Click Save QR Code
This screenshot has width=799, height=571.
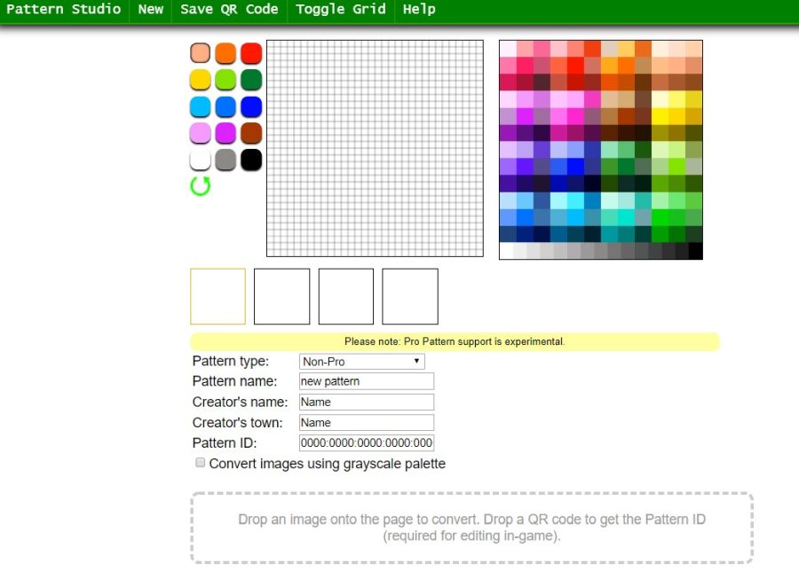pyautogui.click(x=229, y=10)
